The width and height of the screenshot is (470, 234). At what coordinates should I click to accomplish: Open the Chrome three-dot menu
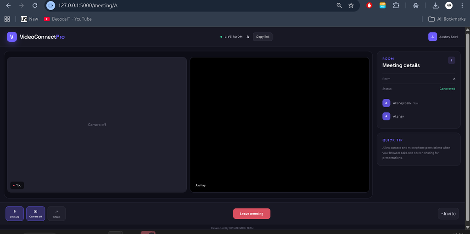(x=462, y=6)
